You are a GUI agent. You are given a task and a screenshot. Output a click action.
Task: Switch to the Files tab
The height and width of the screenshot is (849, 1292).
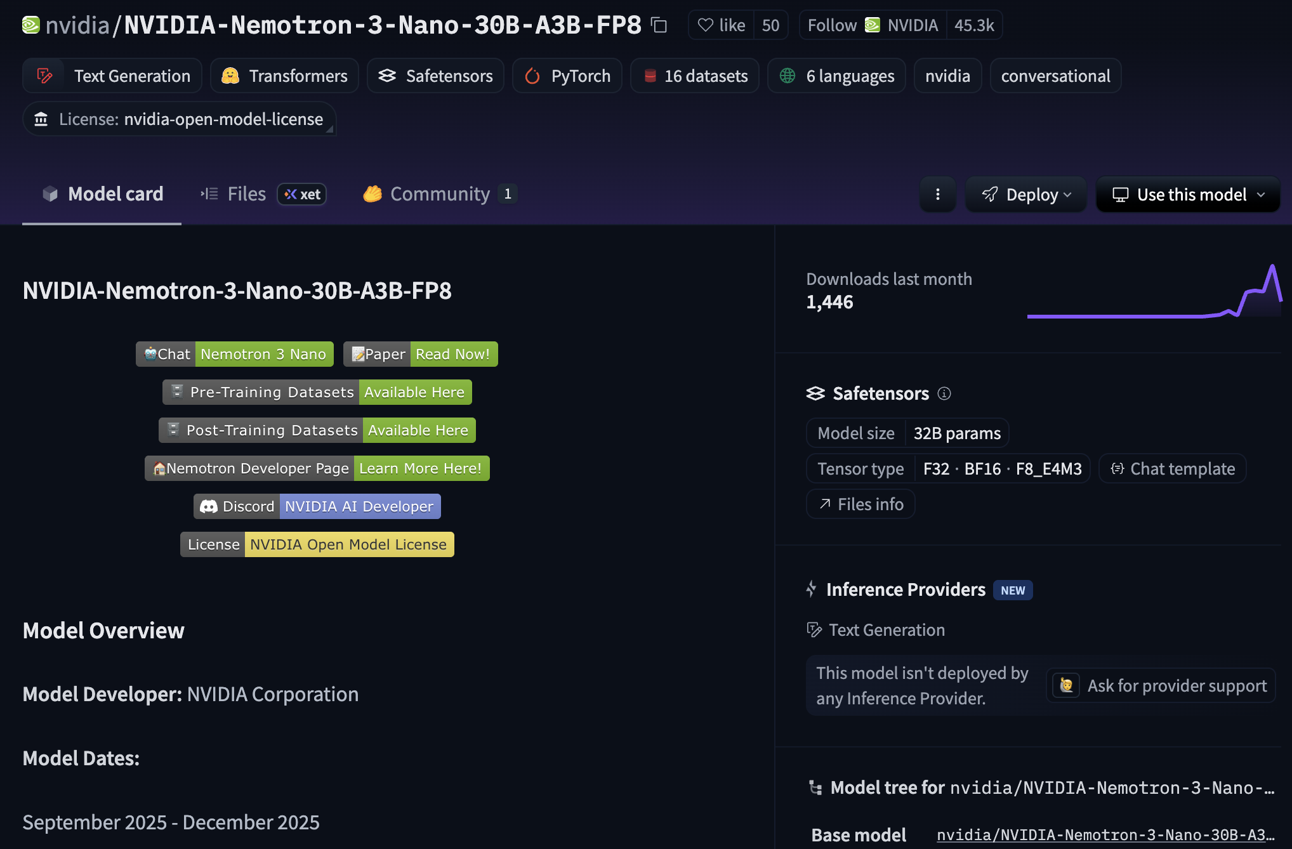[246, 194]
